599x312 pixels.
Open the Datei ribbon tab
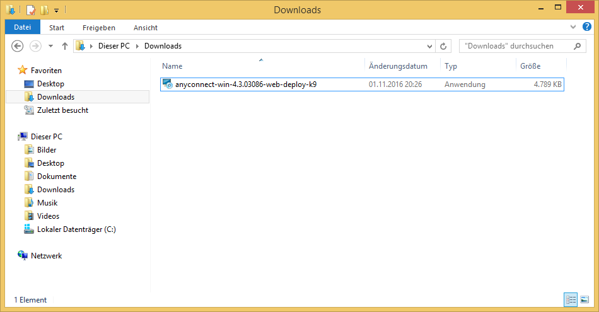point(23,27)
